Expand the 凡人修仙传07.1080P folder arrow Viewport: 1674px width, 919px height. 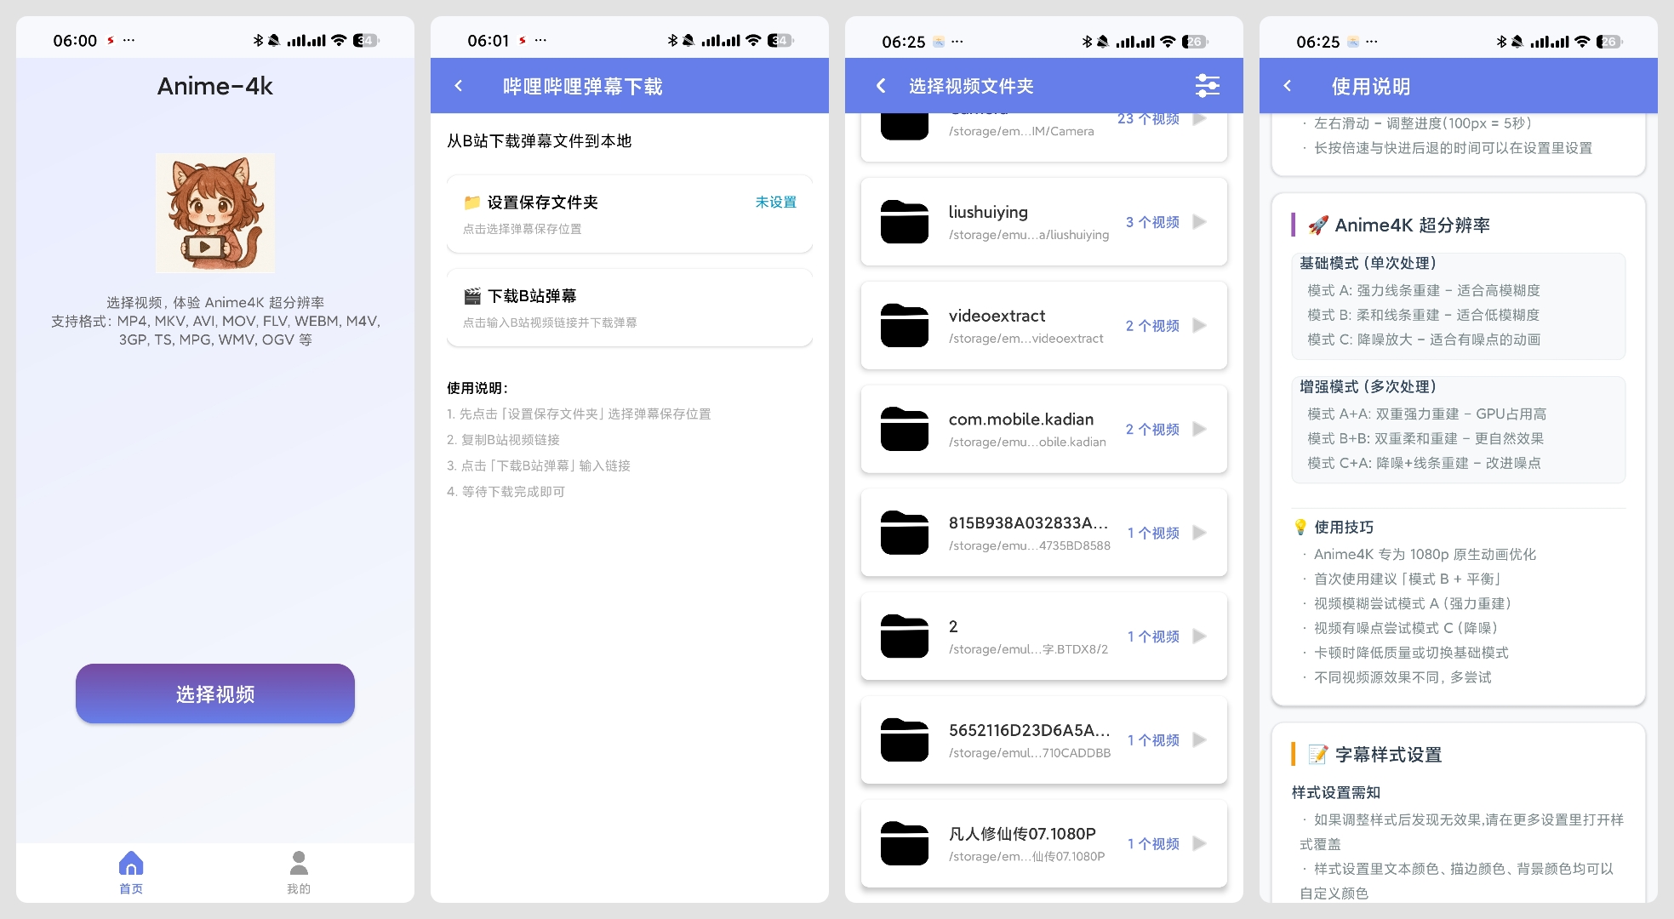(x=1200, y=843)
